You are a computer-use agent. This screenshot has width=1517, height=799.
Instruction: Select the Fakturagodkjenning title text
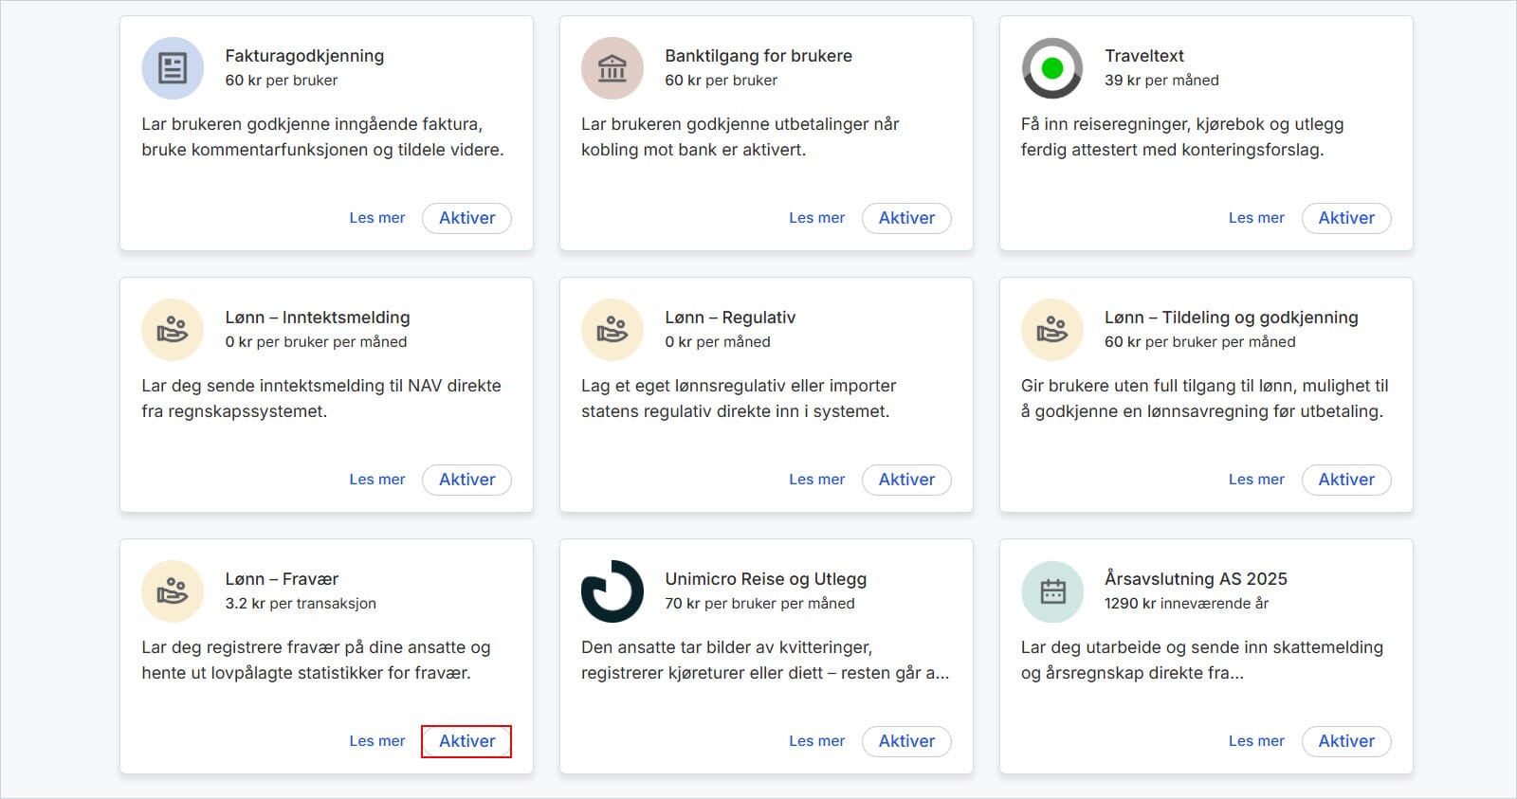[x=304, y=56]
